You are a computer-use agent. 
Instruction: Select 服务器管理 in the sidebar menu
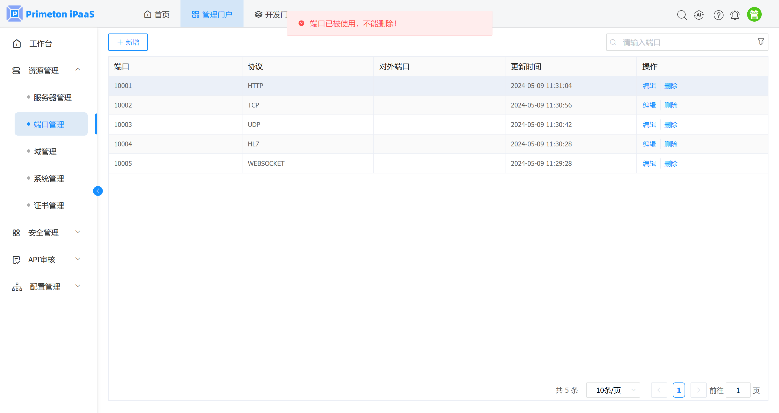[x=52, y=97]
